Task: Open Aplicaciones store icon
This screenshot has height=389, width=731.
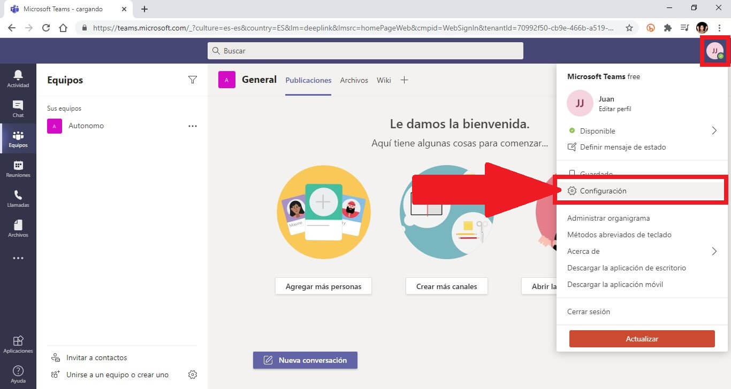Action: 18,344
